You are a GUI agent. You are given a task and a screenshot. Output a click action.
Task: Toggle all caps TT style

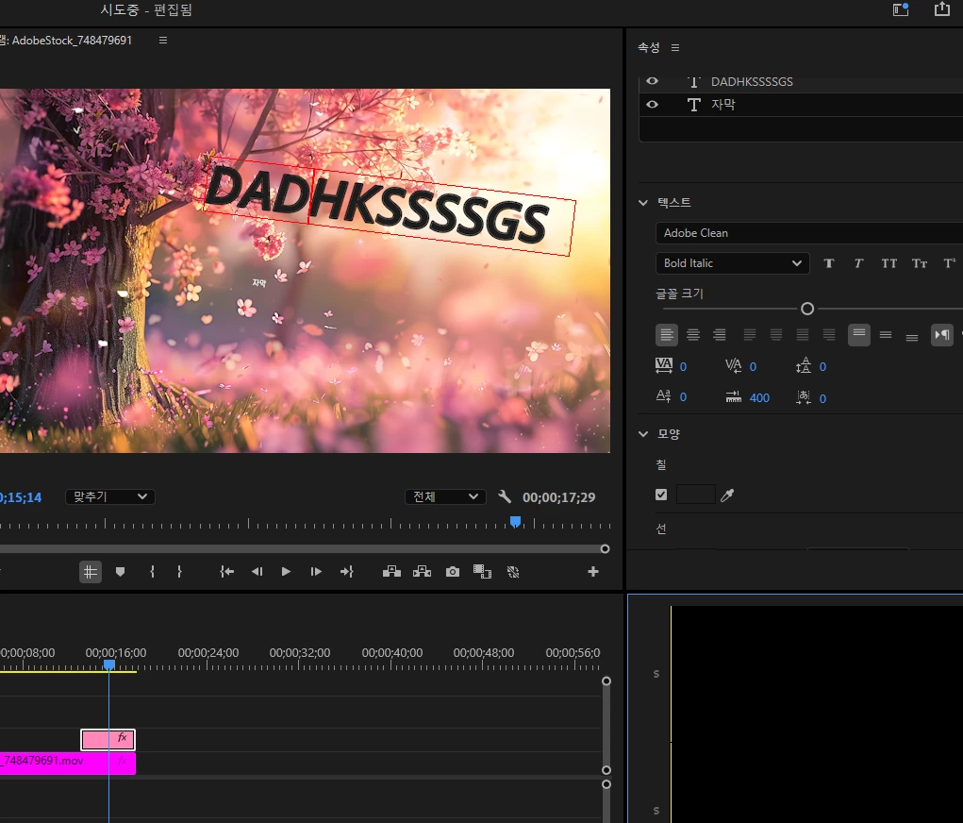(888, 263)
